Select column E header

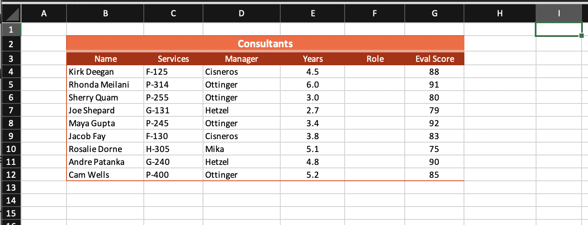312,13
